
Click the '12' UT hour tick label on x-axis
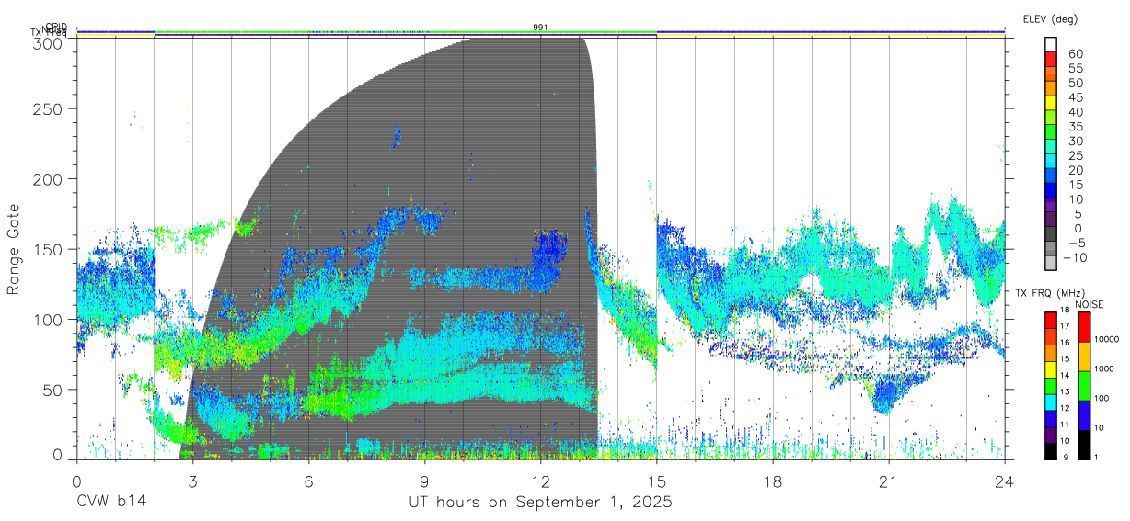point(540,481)
